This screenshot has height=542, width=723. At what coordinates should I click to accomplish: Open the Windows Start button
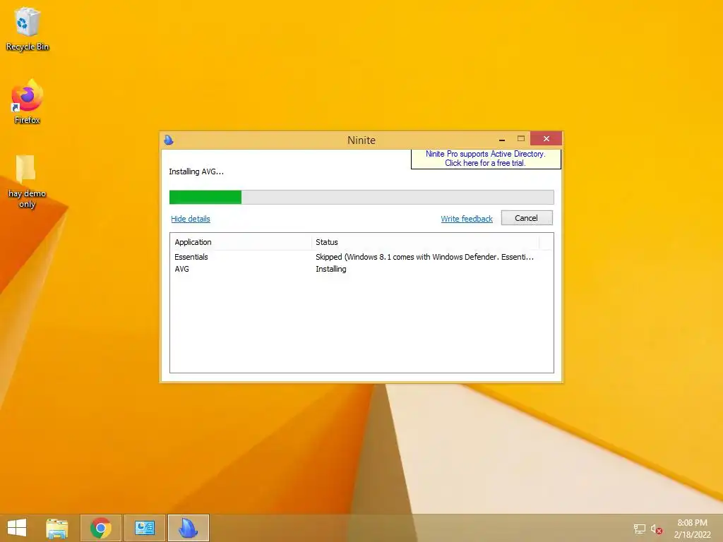click(17, 528)
